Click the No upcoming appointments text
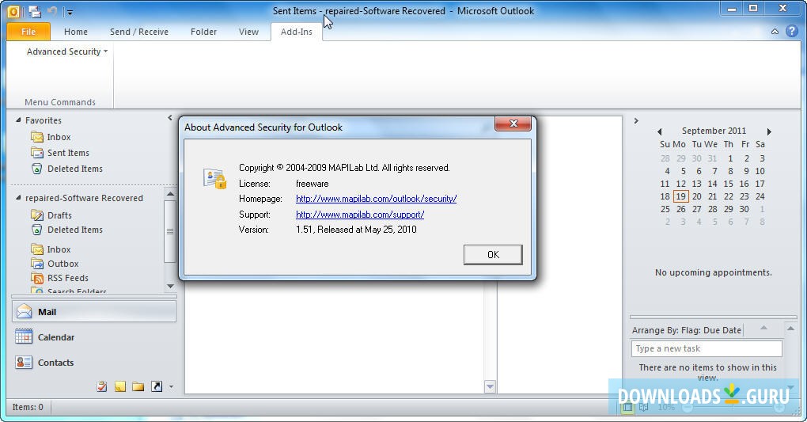The image size is (807, 422). (714, 272)
